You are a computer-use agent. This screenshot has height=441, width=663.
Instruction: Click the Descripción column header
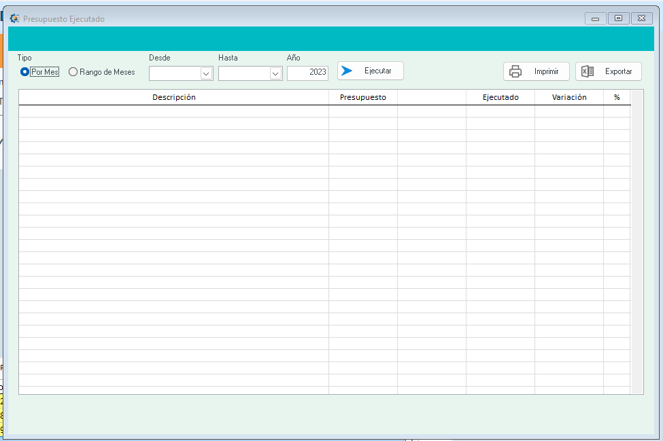coord(173,97)
